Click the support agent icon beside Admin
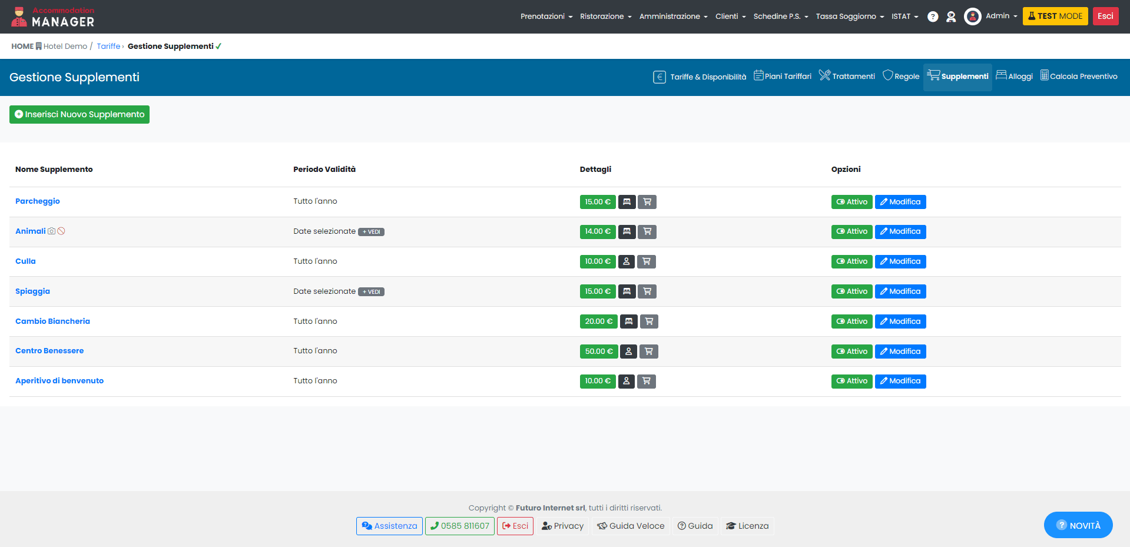The width and height of the screenshot is (1130, 547). 950,16
